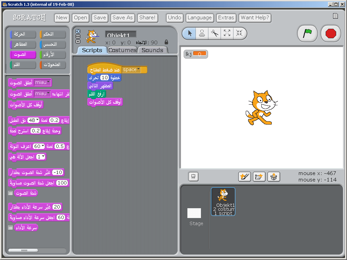
Task: Choose the grow sprite tool
Action: 227,33
